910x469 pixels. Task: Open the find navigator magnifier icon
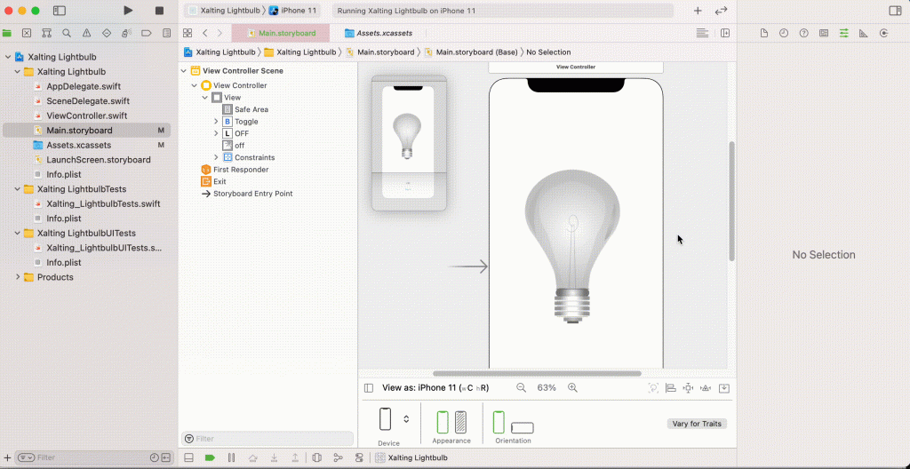point(67,33)
